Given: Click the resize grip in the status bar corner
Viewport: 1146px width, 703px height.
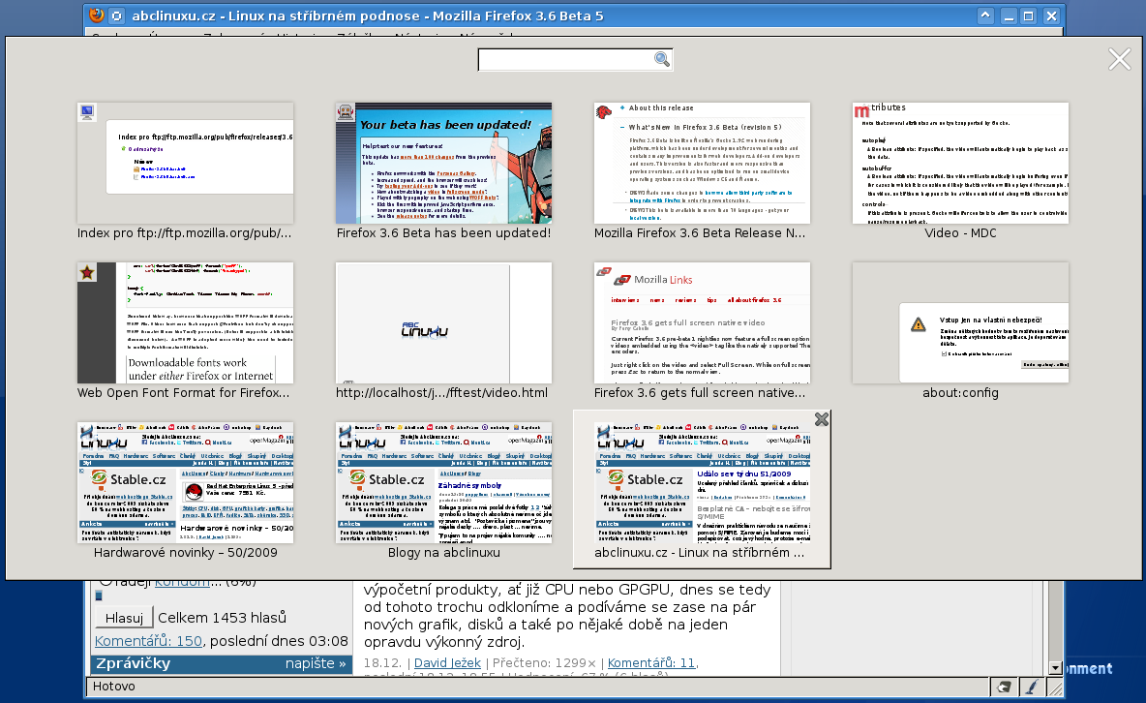Looking at the screenshot, I should (1055, 687).
